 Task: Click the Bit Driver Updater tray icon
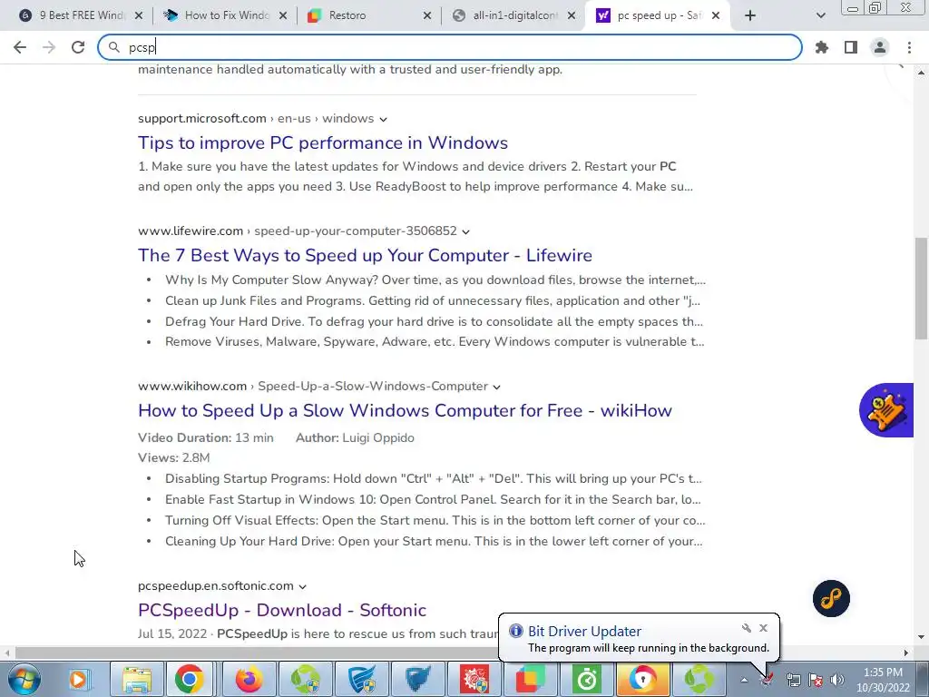click(768, 680)
